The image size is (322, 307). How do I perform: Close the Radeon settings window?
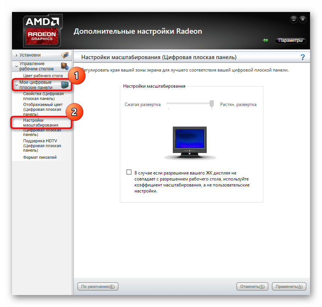point(303,19)
